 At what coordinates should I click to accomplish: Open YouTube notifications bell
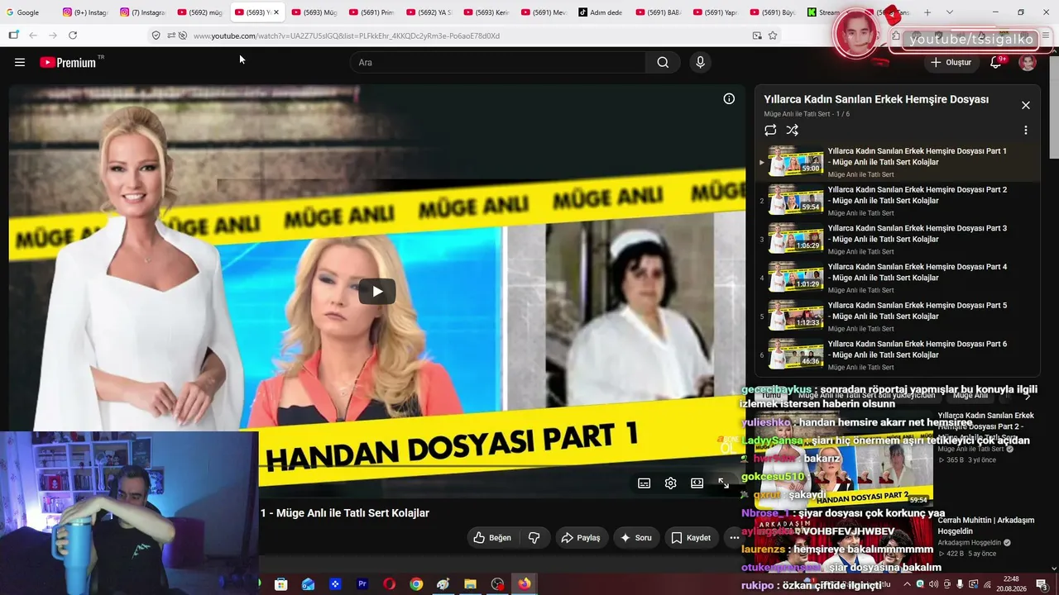click(x=996, y=63)
